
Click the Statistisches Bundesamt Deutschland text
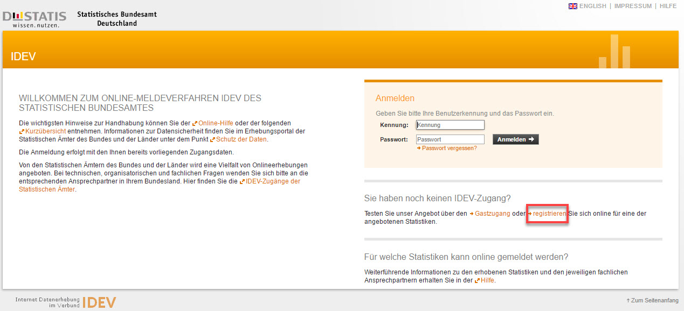117,19
